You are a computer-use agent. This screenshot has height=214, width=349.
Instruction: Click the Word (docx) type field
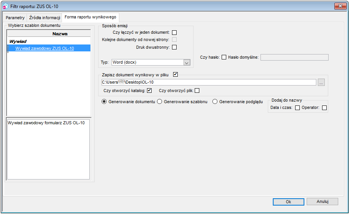(148, 62)
